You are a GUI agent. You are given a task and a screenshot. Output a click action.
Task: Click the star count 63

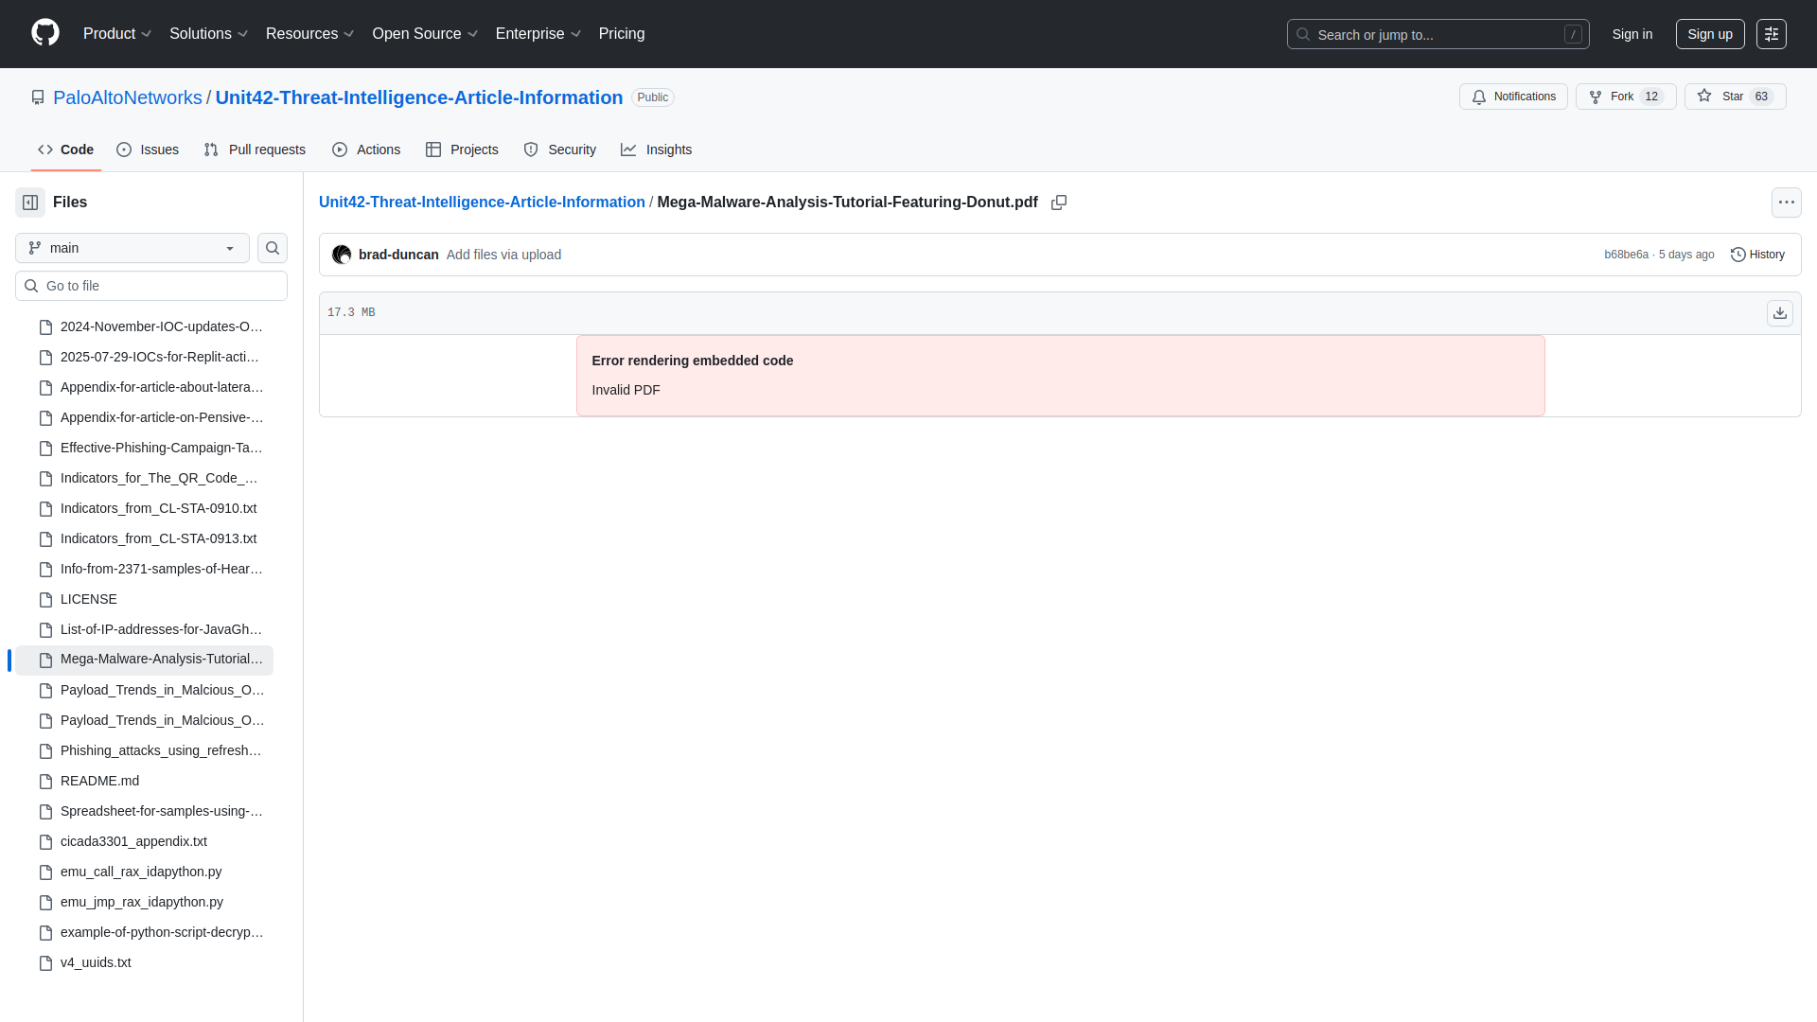(x=1761, y=97)
